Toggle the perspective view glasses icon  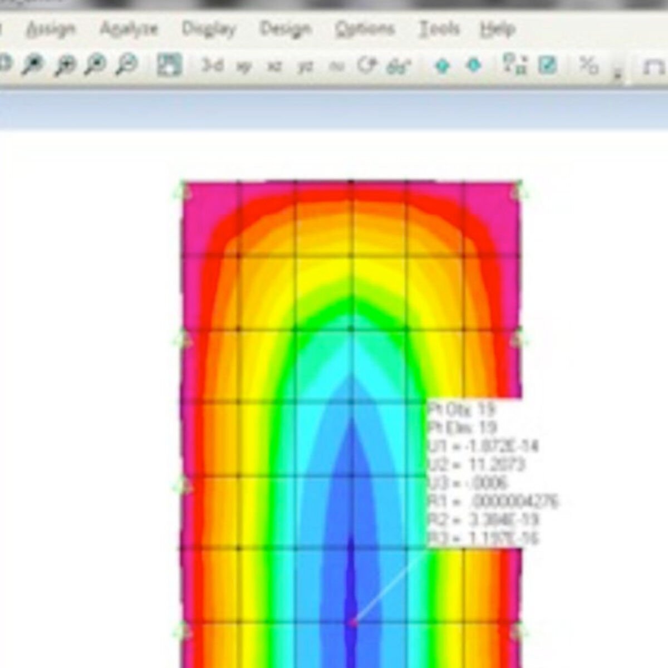tap(399, 66)
